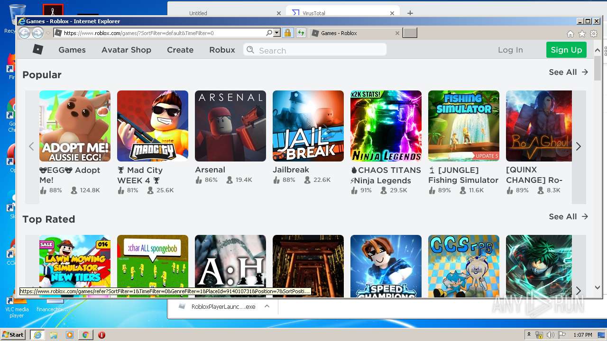This screenshot has height=341, width=607.
Task: Open the recent pages dropdown next to forward
Action: [48, 33]
